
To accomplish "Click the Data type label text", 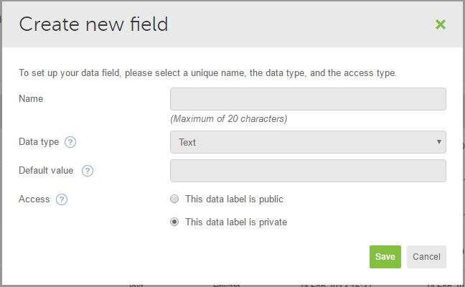I will [x=39, y=142].
